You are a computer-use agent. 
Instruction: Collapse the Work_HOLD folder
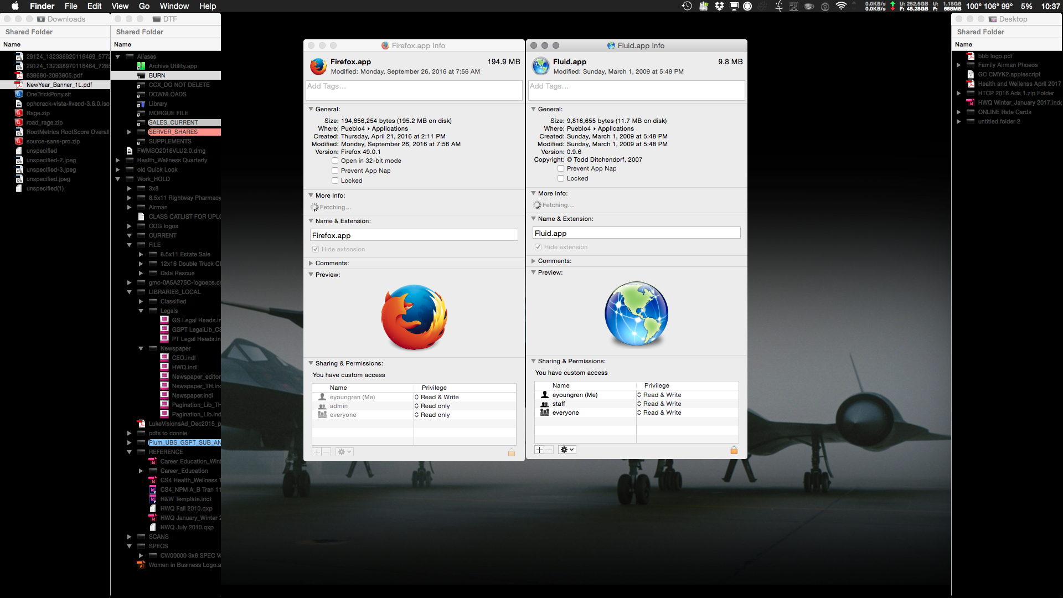tap(117, 179)
